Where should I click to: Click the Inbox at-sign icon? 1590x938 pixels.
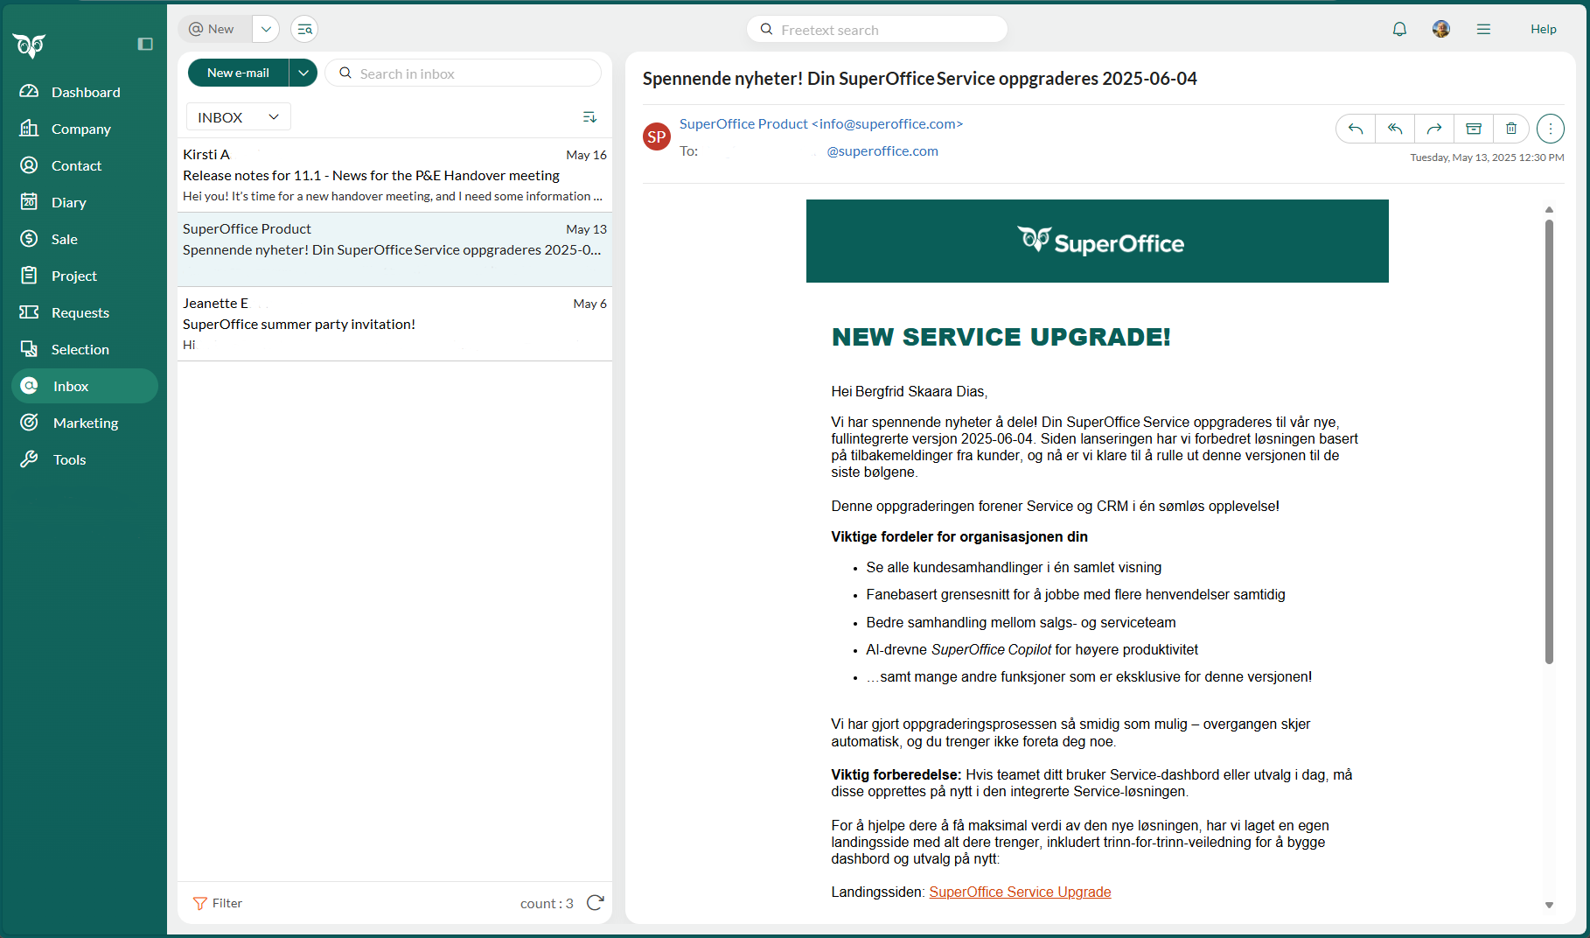[29, 386]
